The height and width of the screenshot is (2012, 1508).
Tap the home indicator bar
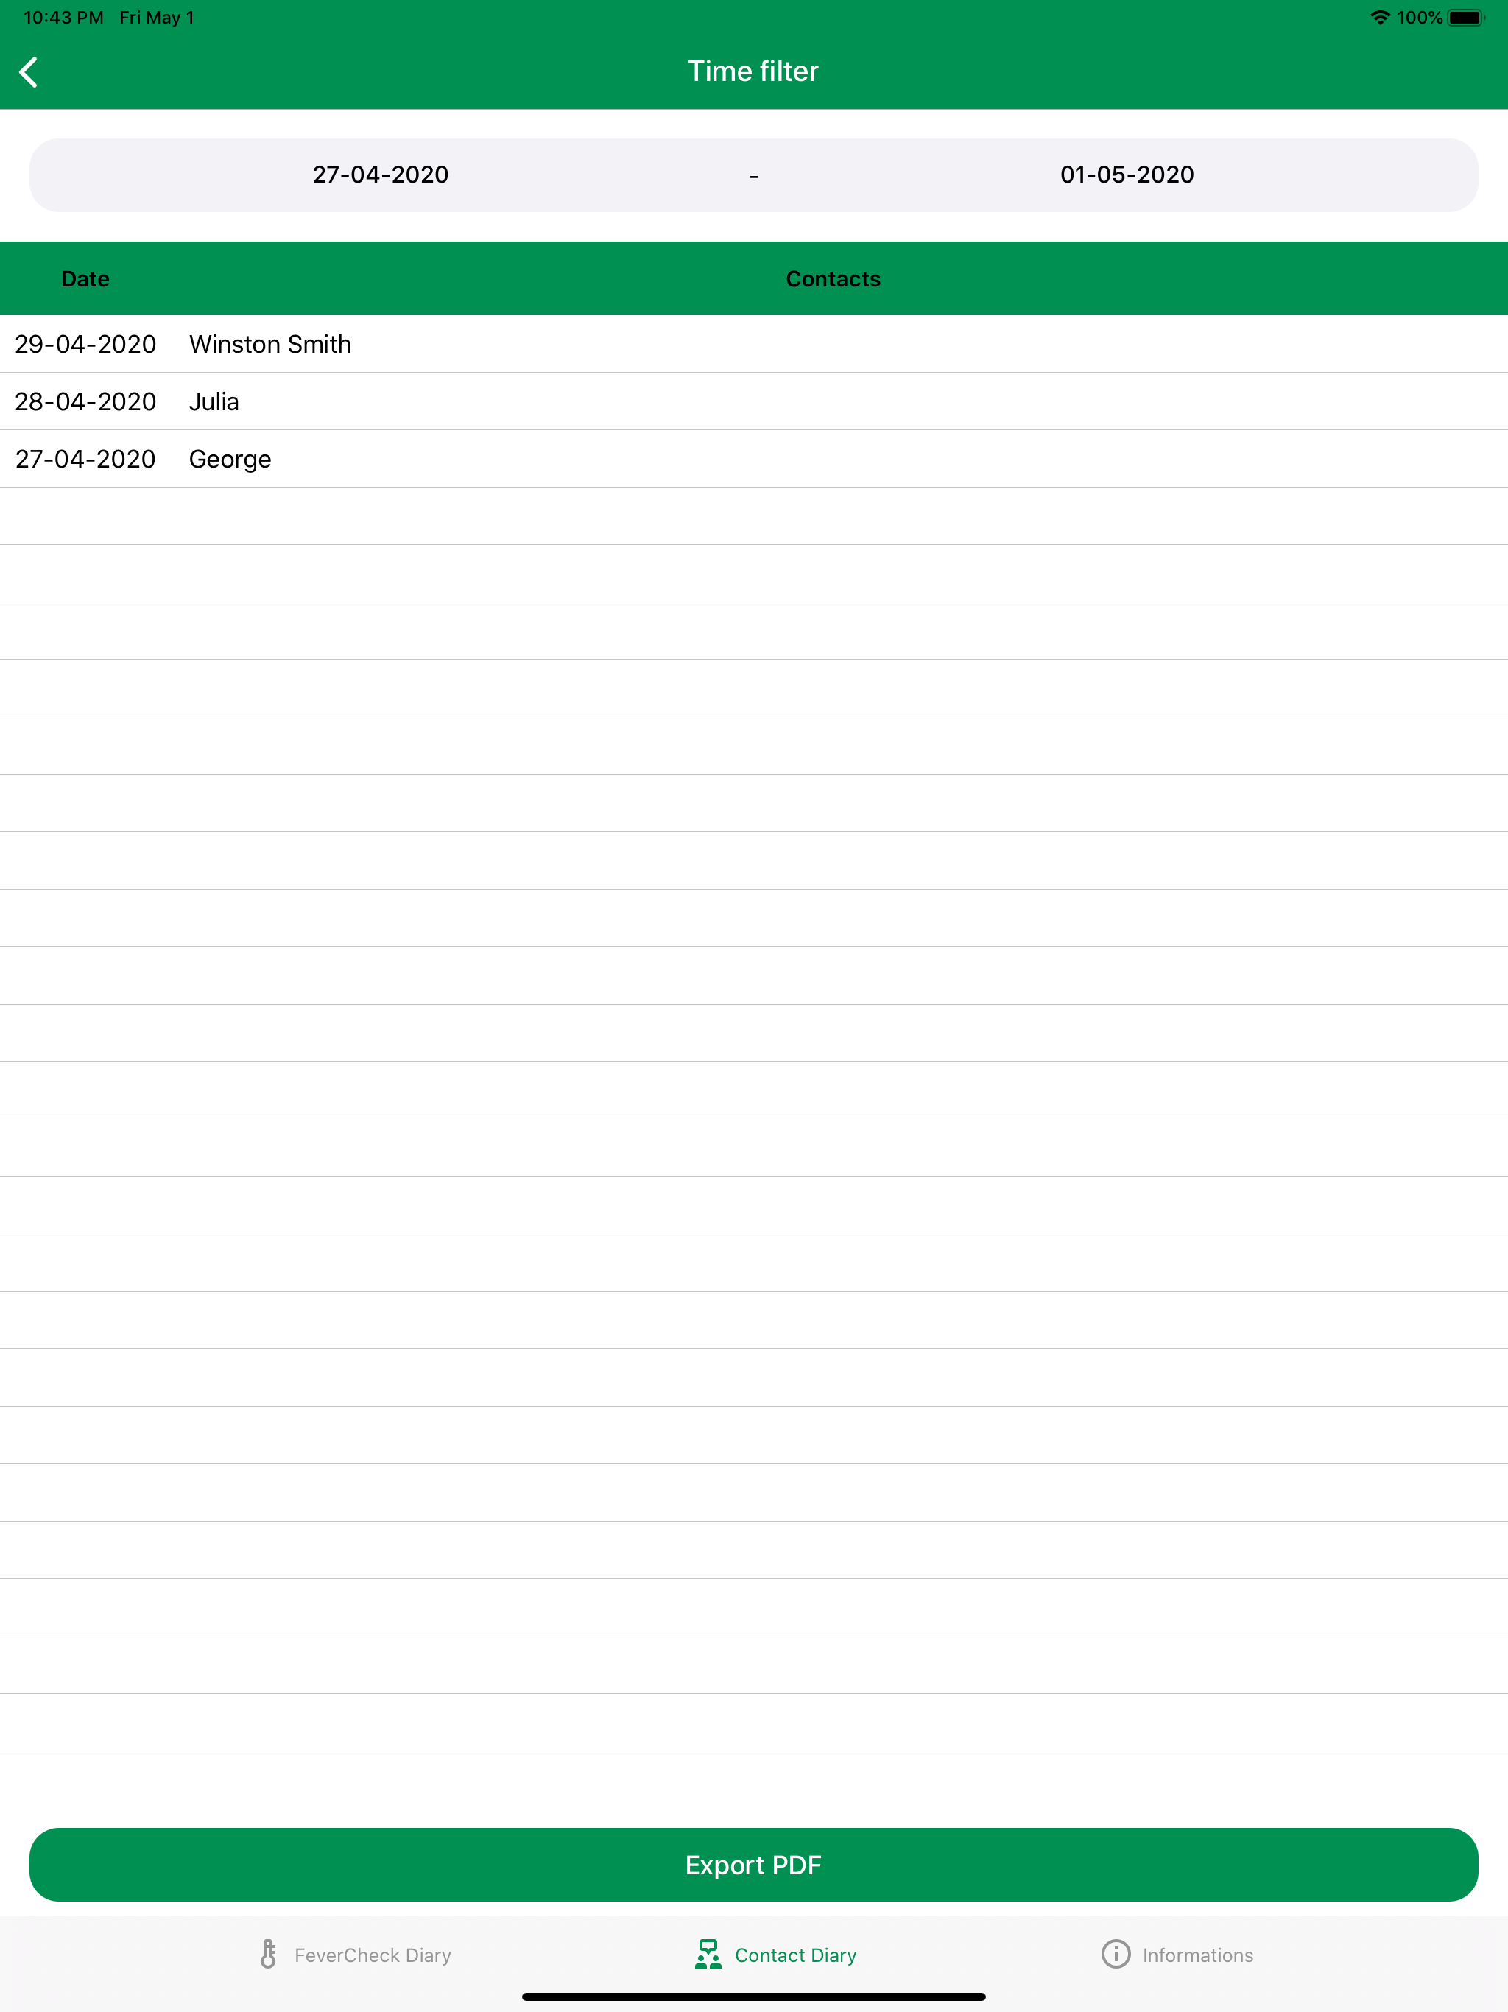point(753,1997)
